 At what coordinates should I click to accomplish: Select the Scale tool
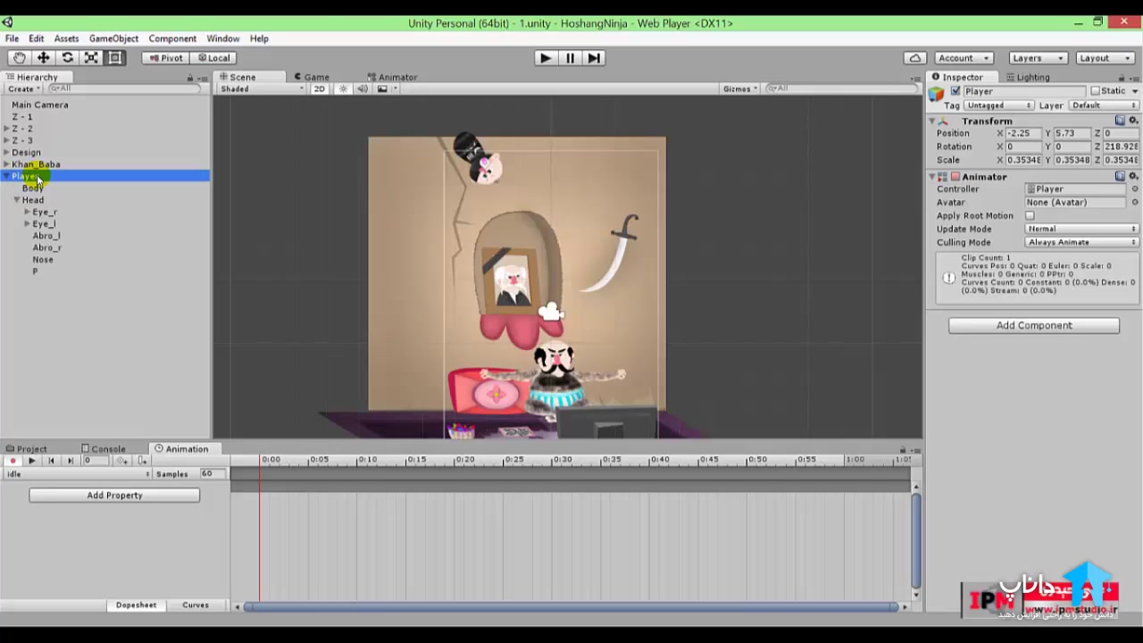91,58
